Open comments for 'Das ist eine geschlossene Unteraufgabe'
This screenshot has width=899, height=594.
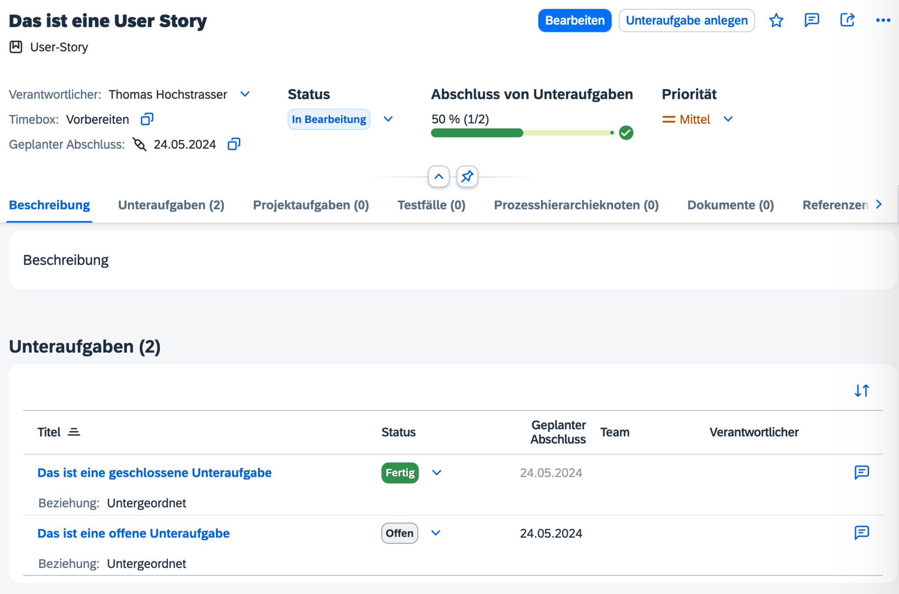[862, 473]
